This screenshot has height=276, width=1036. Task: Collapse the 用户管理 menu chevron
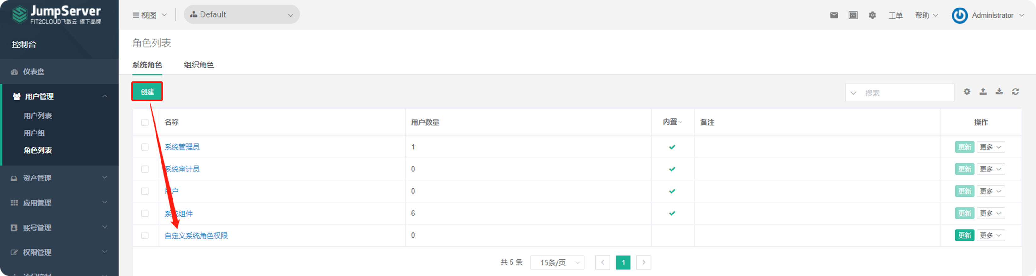click(105, 96)
